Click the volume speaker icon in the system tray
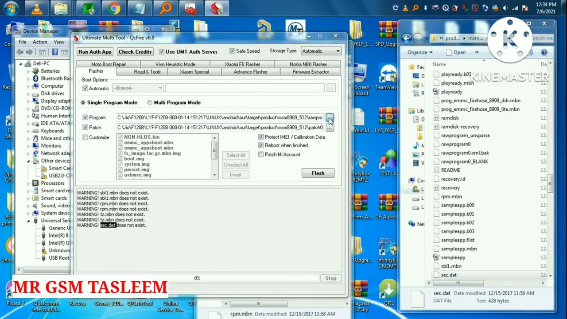The image size is (567, 319). [506, 8]
